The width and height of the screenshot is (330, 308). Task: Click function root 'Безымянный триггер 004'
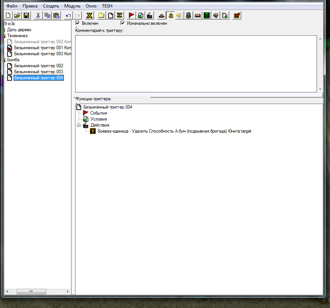click(107, 107)
